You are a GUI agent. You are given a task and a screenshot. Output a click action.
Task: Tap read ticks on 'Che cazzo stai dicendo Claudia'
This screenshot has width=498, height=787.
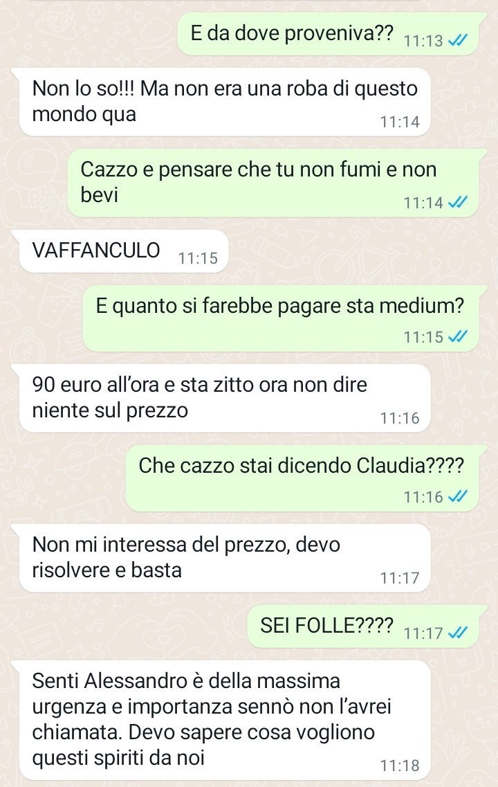(x=457, y=496)
